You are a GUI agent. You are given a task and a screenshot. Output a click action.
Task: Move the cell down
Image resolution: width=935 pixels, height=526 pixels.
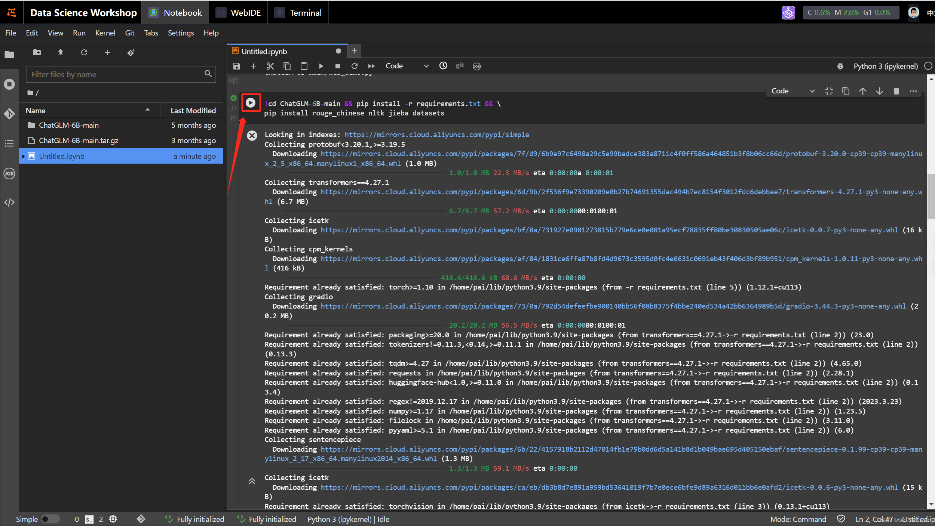pyautogui.click(x=879, y=91)
